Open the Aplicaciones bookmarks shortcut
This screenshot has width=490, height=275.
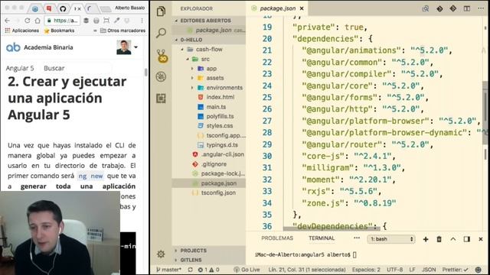[22, 31]
